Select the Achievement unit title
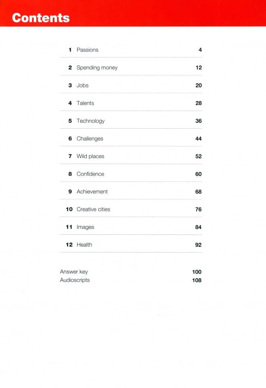 click(92, 191)
